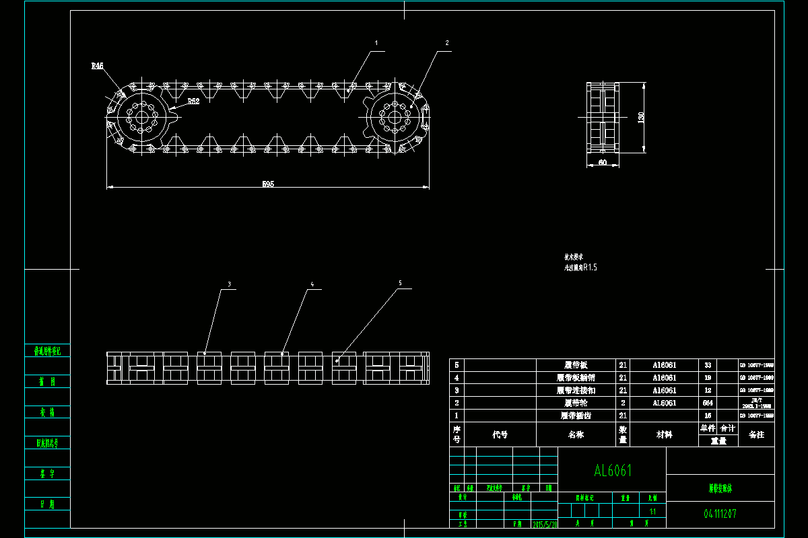Viewport: 808px width, 538px height.
Task: Select balloon number 5 above bottom track view
Action: point(400,283)
